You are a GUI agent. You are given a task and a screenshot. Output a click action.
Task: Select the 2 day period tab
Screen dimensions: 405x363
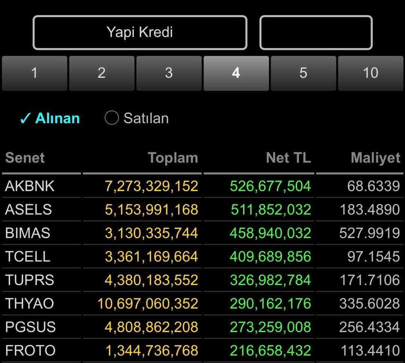[x=102, y=73]
